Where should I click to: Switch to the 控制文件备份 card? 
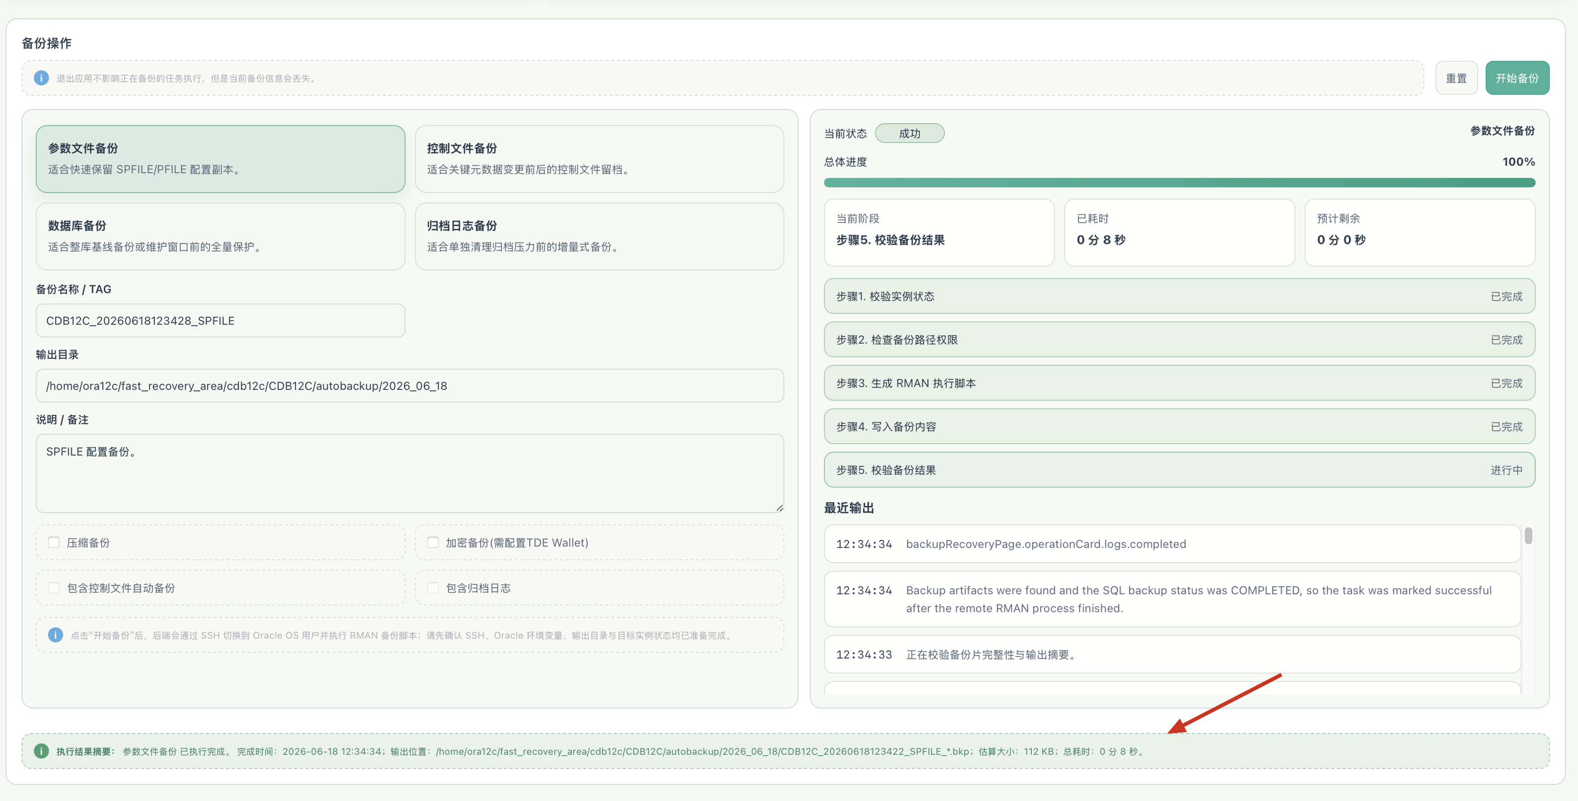tap(599, 159)
